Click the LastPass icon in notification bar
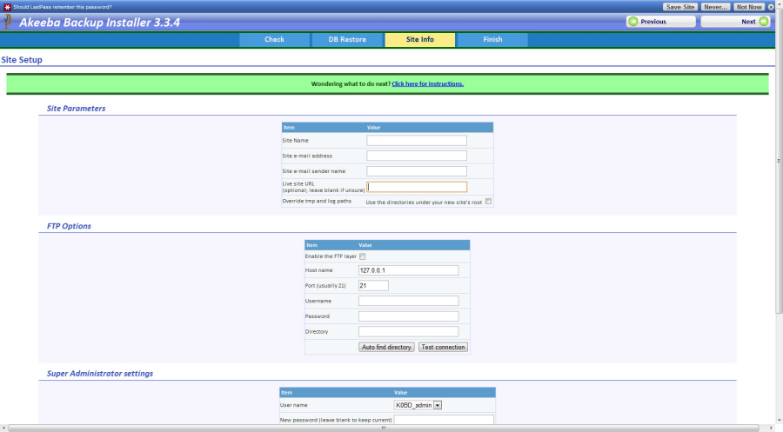Image resolution: width=783 pixels, height=432 pixels. (x=7, y=7)
